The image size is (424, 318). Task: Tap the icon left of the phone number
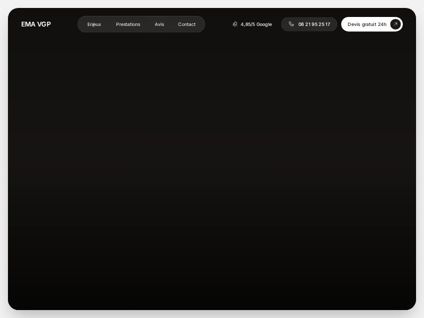pos(291,24)
